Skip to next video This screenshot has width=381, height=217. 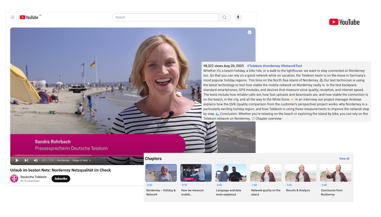click(26, 160)
